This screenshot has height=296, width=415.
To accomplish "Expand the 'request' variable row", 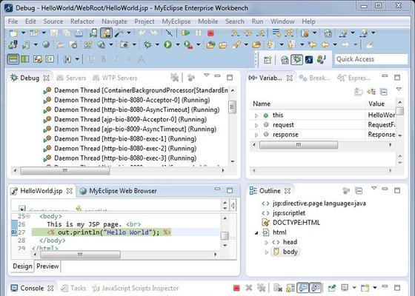I will pos(256,125).
